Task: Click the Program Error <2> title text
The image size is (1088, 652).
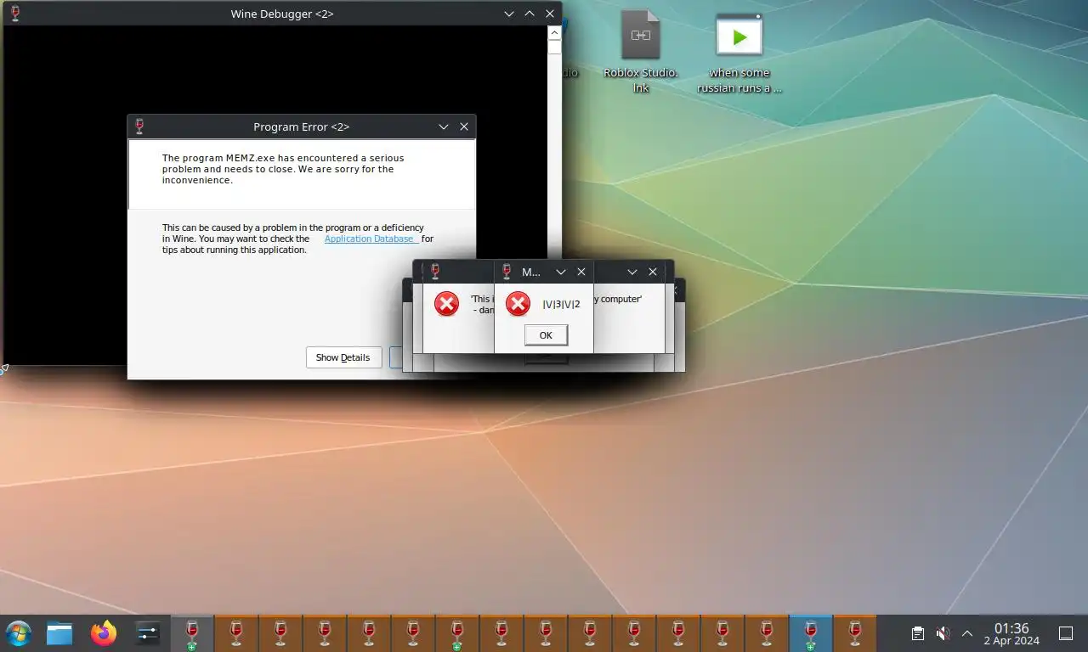Action: pos(302,126)
